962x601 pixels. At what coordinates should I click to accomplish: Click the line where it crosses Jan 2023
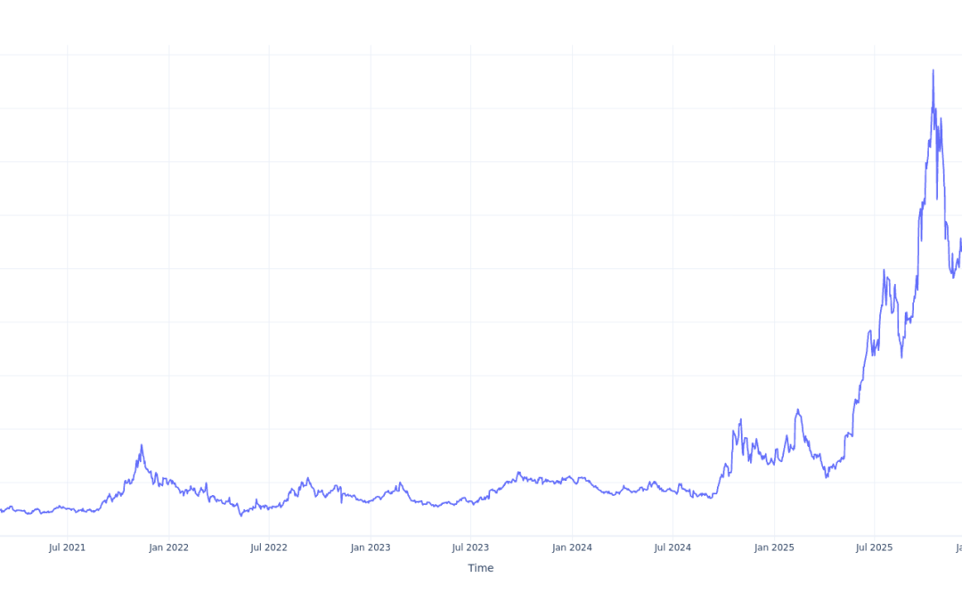(371, 500)
